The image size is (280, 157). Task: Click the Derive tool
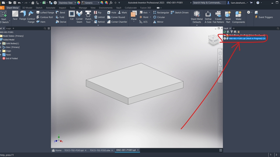click(x=61, y=22)
